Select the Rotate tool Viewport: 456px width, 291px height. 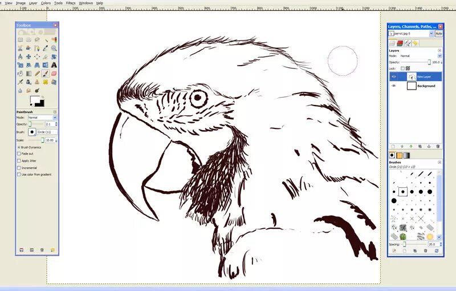(x=54, y=56)
